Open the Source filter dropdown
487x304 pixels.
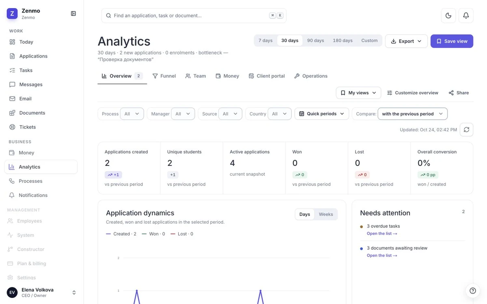(230, 114)
